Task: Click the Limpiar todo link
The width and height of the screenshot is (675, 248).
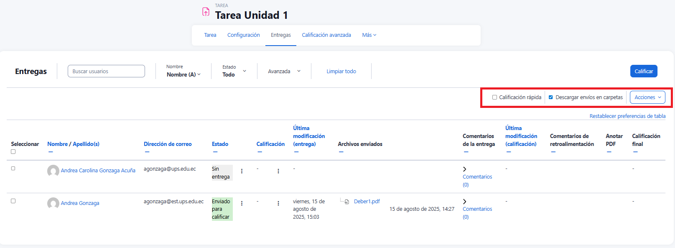Action: click(x=341, y=72)
